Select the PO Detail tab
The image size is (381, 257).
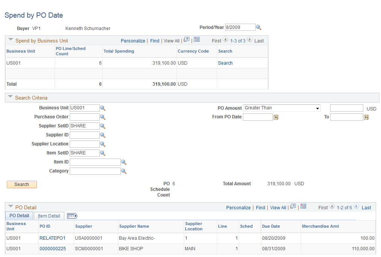coord(19,216)
